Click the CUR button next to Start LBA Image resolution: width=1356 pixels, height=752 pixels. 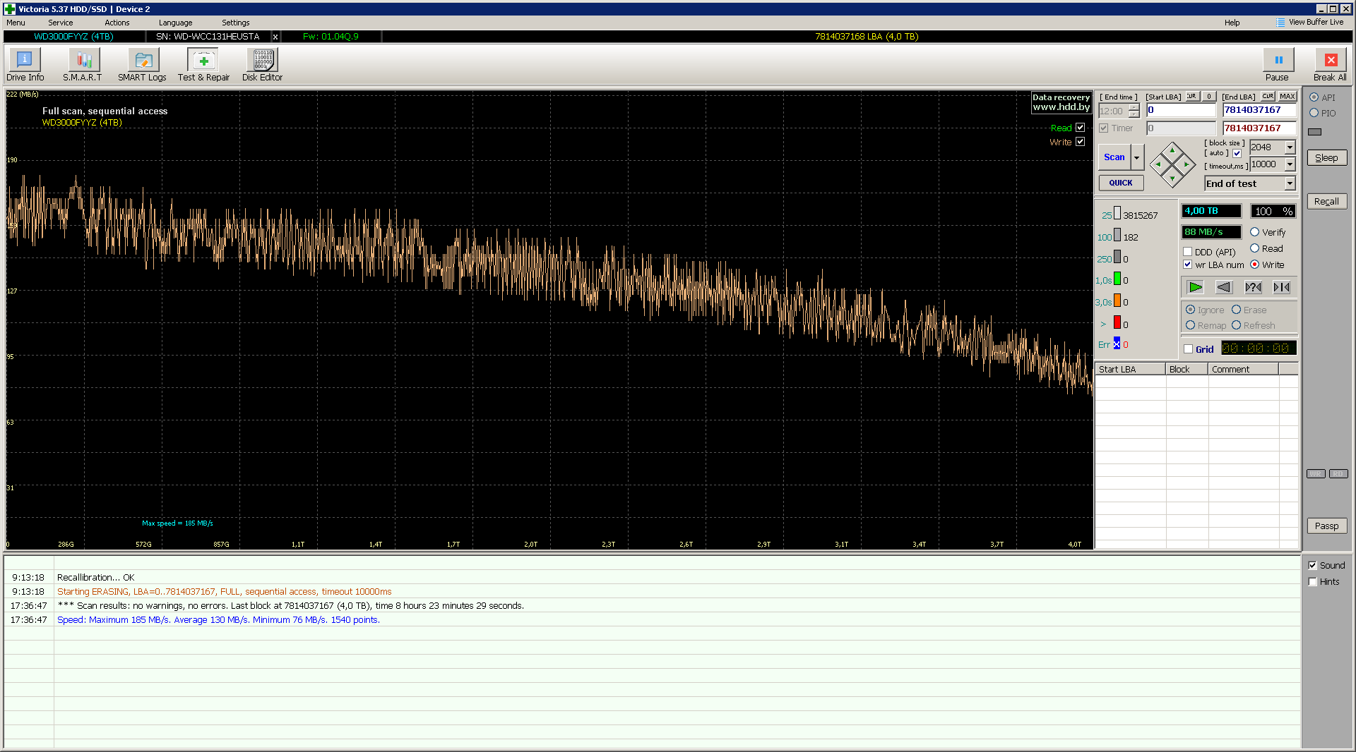coord(1191,97)
